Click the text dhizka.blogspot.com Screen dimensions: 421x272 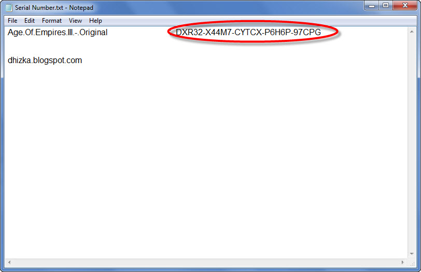tap(45, 60)
